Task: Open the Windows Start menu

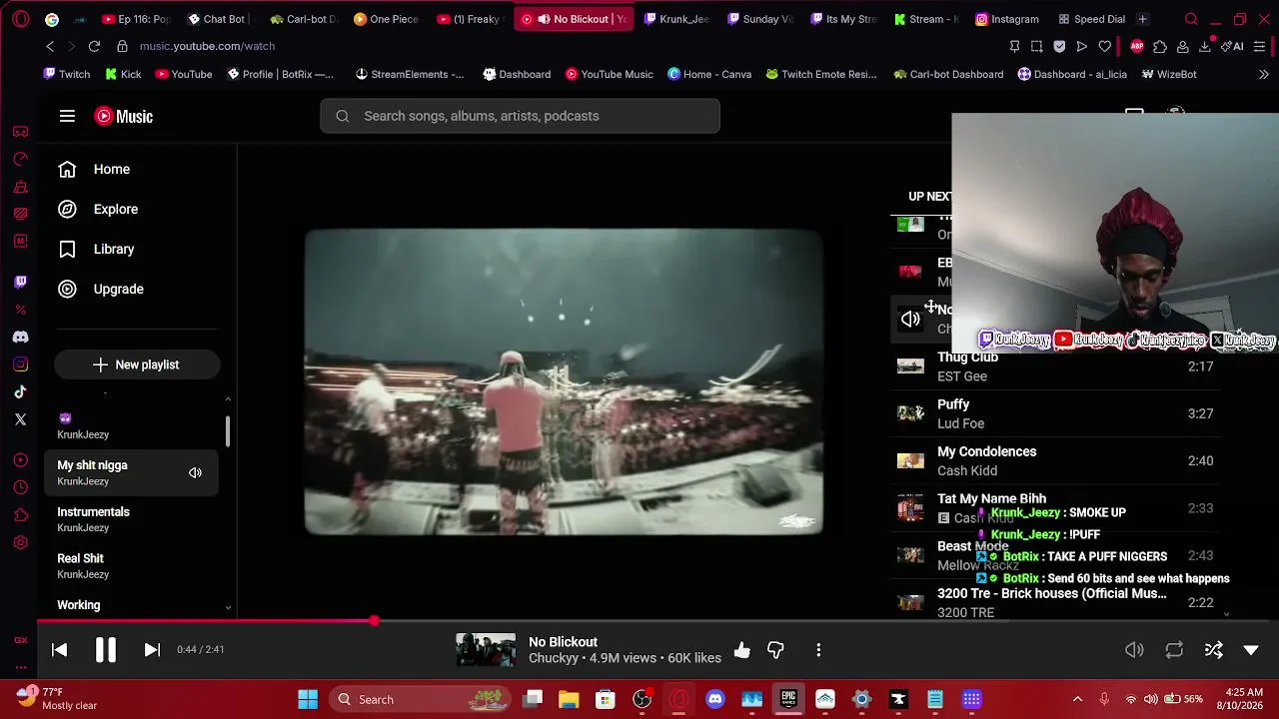Action: tap(308, 699)
